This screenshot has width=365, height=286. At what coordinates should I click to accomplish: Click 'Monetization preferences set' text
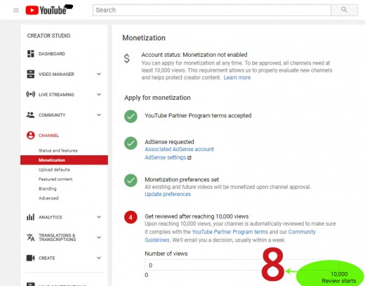point(182,180)
